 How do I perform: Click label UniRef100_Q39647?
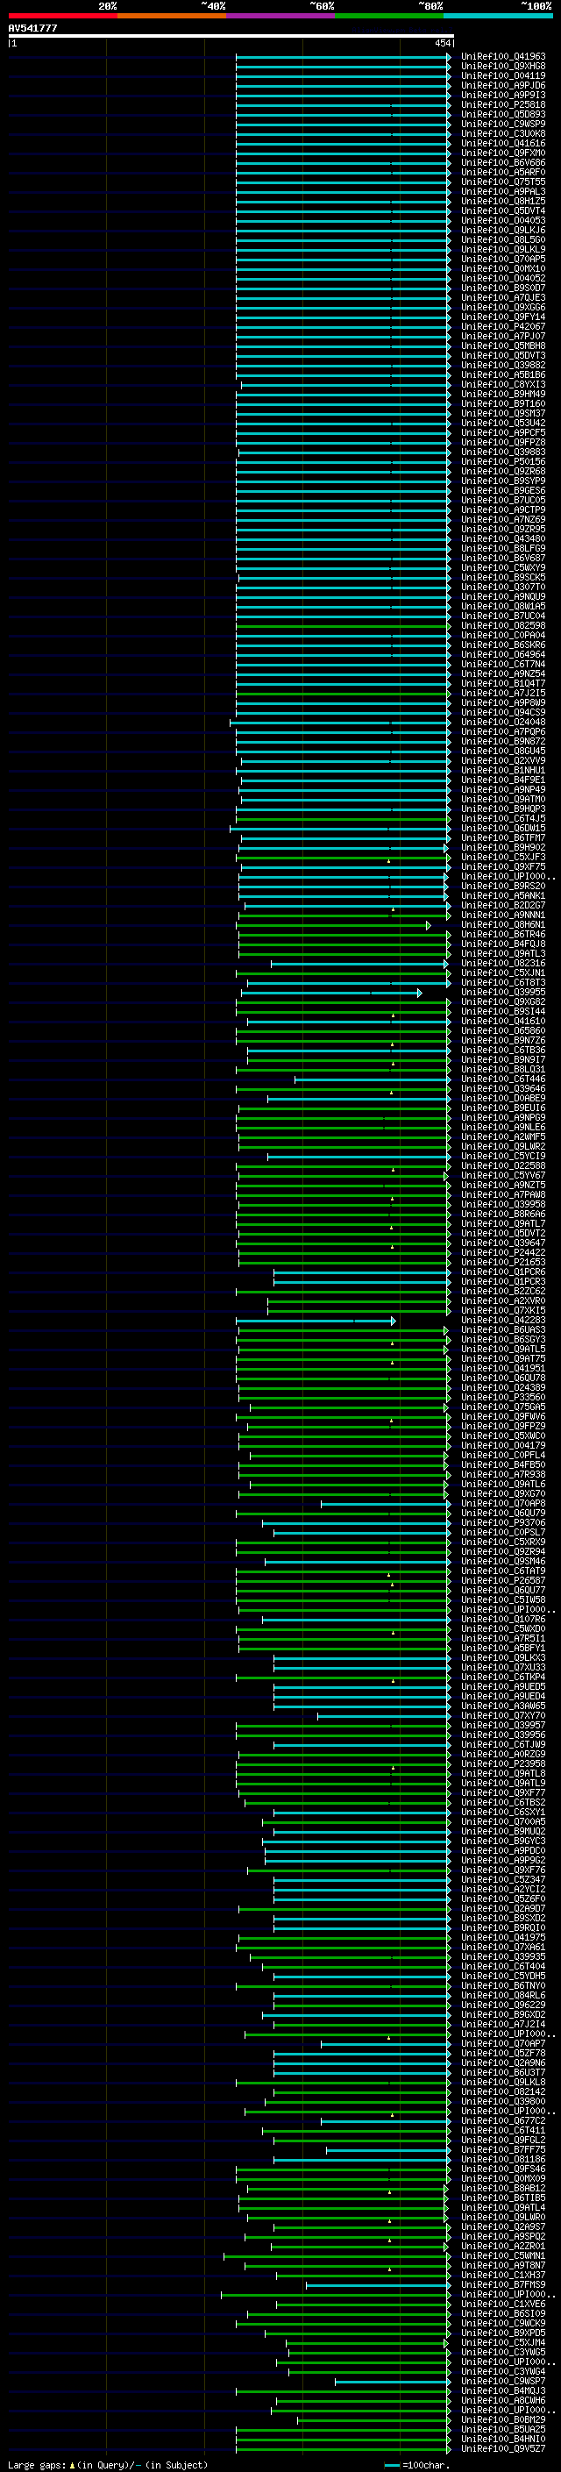(502, 1243)
